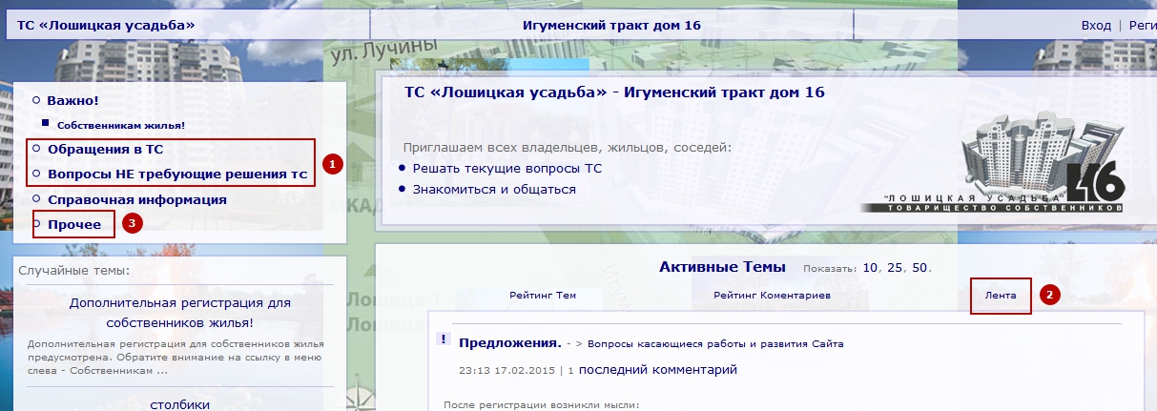Open the Важно! menu section
The width and height of the screenshot is (1157, 411).
pyautogui.click(x=72, y=100)
